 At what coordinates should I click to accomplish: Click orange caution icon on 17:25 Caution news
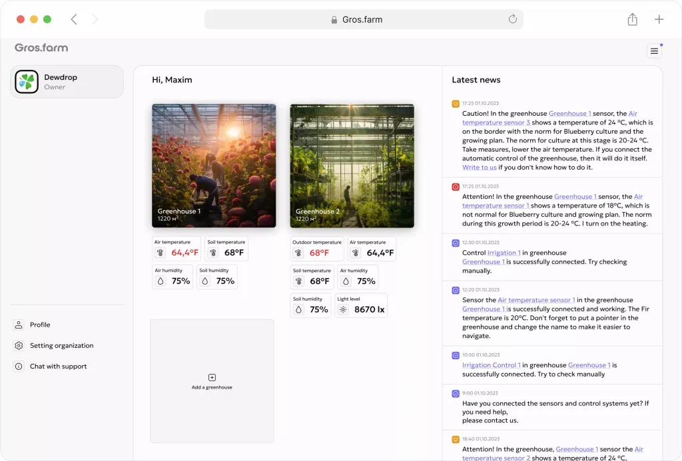pos(456,104)
